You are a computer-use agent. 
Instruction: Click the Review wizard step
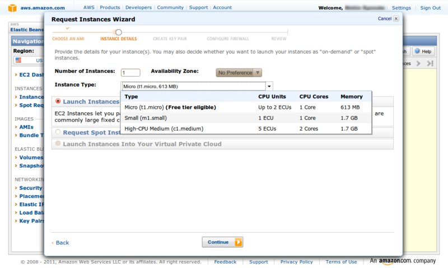[x=279, y=39]
